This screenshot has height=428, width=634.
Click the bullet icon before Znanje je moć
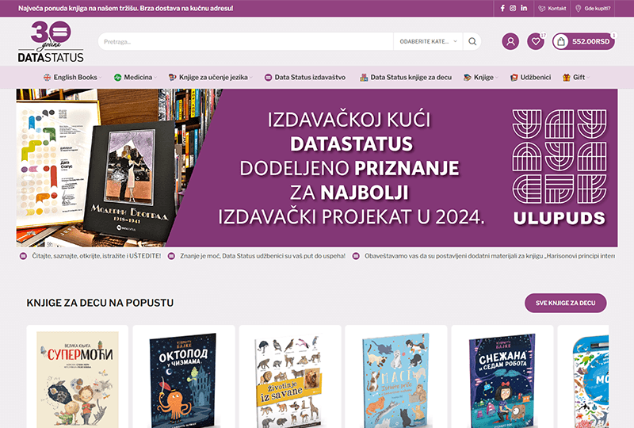tap(171, 256)
